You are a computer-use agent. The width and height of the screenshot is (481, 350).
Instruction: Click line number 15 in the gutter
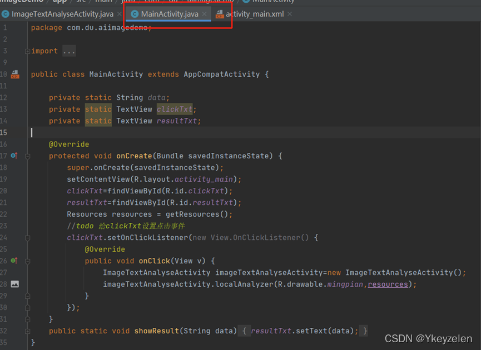tap(4, 132)
